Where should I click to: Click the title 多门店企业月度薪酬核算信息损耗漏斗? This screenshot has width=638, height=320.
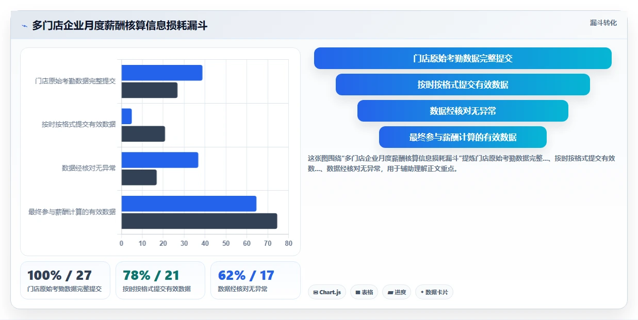120,25
